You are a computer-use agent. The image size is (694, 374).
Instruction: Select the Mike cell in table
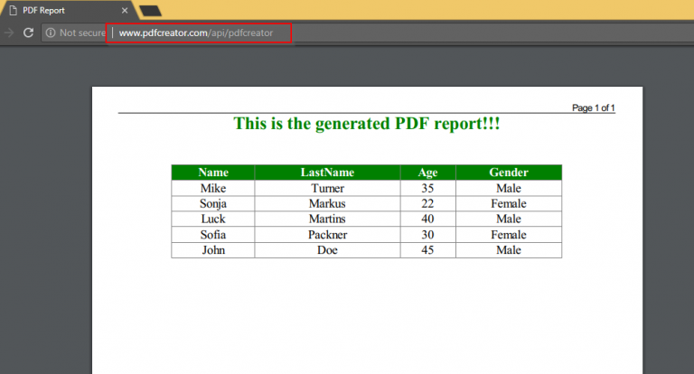pyautogui.click(x=213, y=188)
